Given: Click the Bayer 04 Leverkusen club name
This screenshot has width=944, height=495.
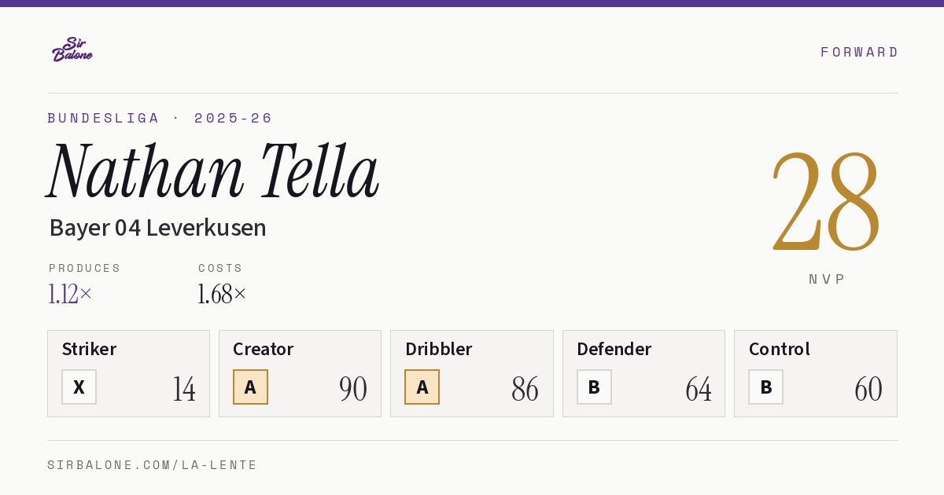Looking at the screenshot, I should [x=157, y=228].
